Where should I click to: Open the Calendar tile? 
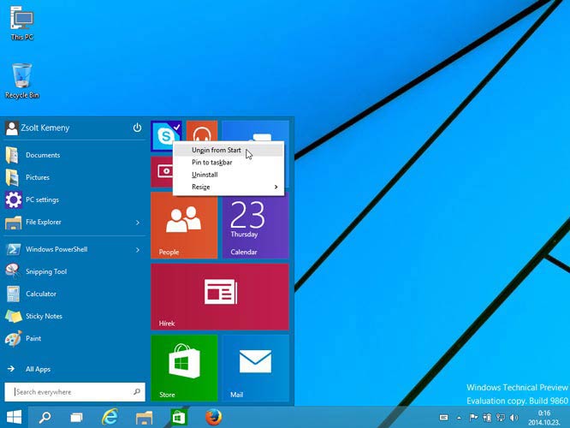pos(256,227)
